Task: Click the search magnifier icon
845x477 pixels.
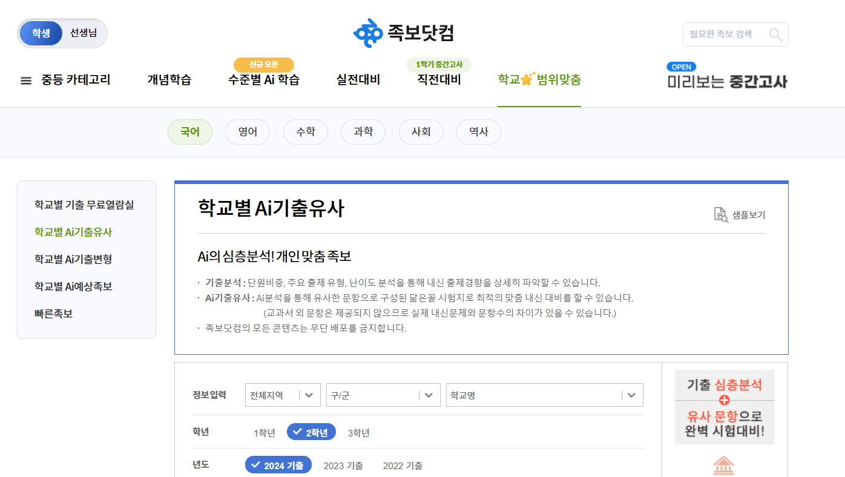Action: (x=775, y=35)
